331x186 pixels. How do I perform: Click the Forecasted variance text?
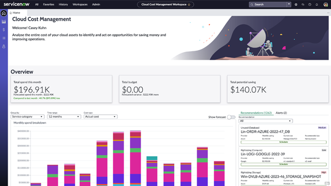pyautogui.click(x=140, y=95)
